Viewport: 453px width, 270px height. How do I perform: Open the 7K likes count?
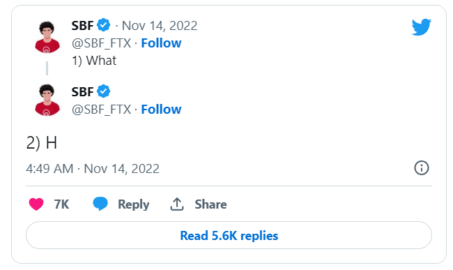[x=61, y=204]
